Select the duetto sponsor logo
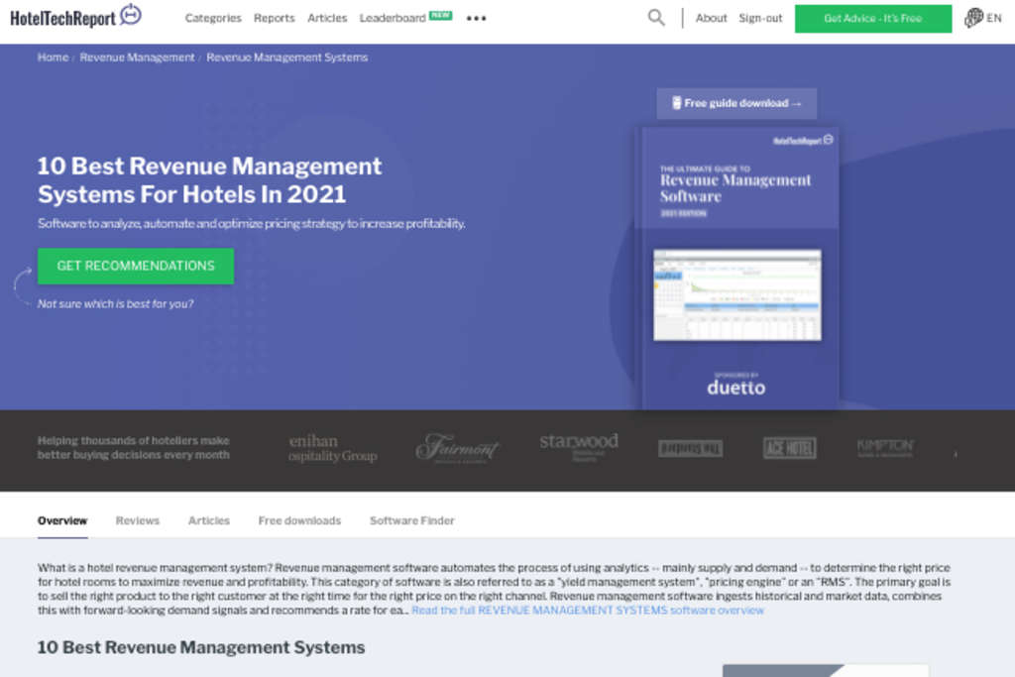1015x677 pixels. (x=736, y=388)
